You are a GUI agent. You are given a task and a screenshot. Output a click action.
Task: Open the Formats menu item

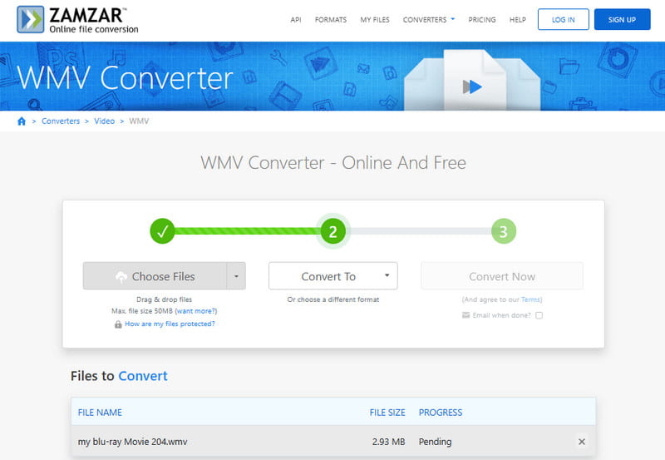click(x=331, y=19)
